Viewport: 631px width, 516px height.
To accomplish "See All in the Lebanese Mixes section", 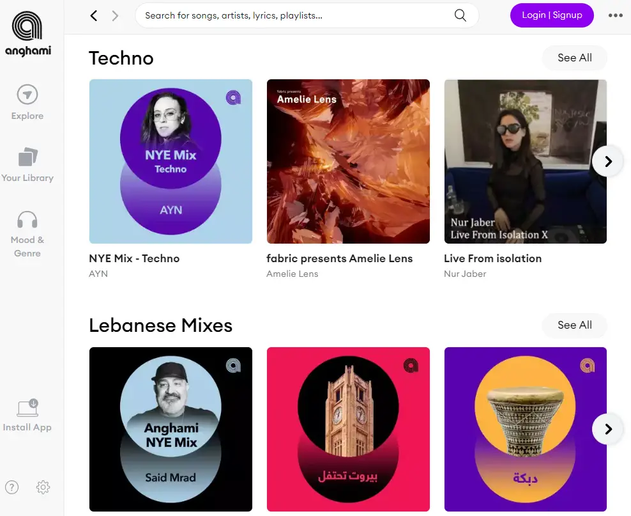I will tap(574, 325).
